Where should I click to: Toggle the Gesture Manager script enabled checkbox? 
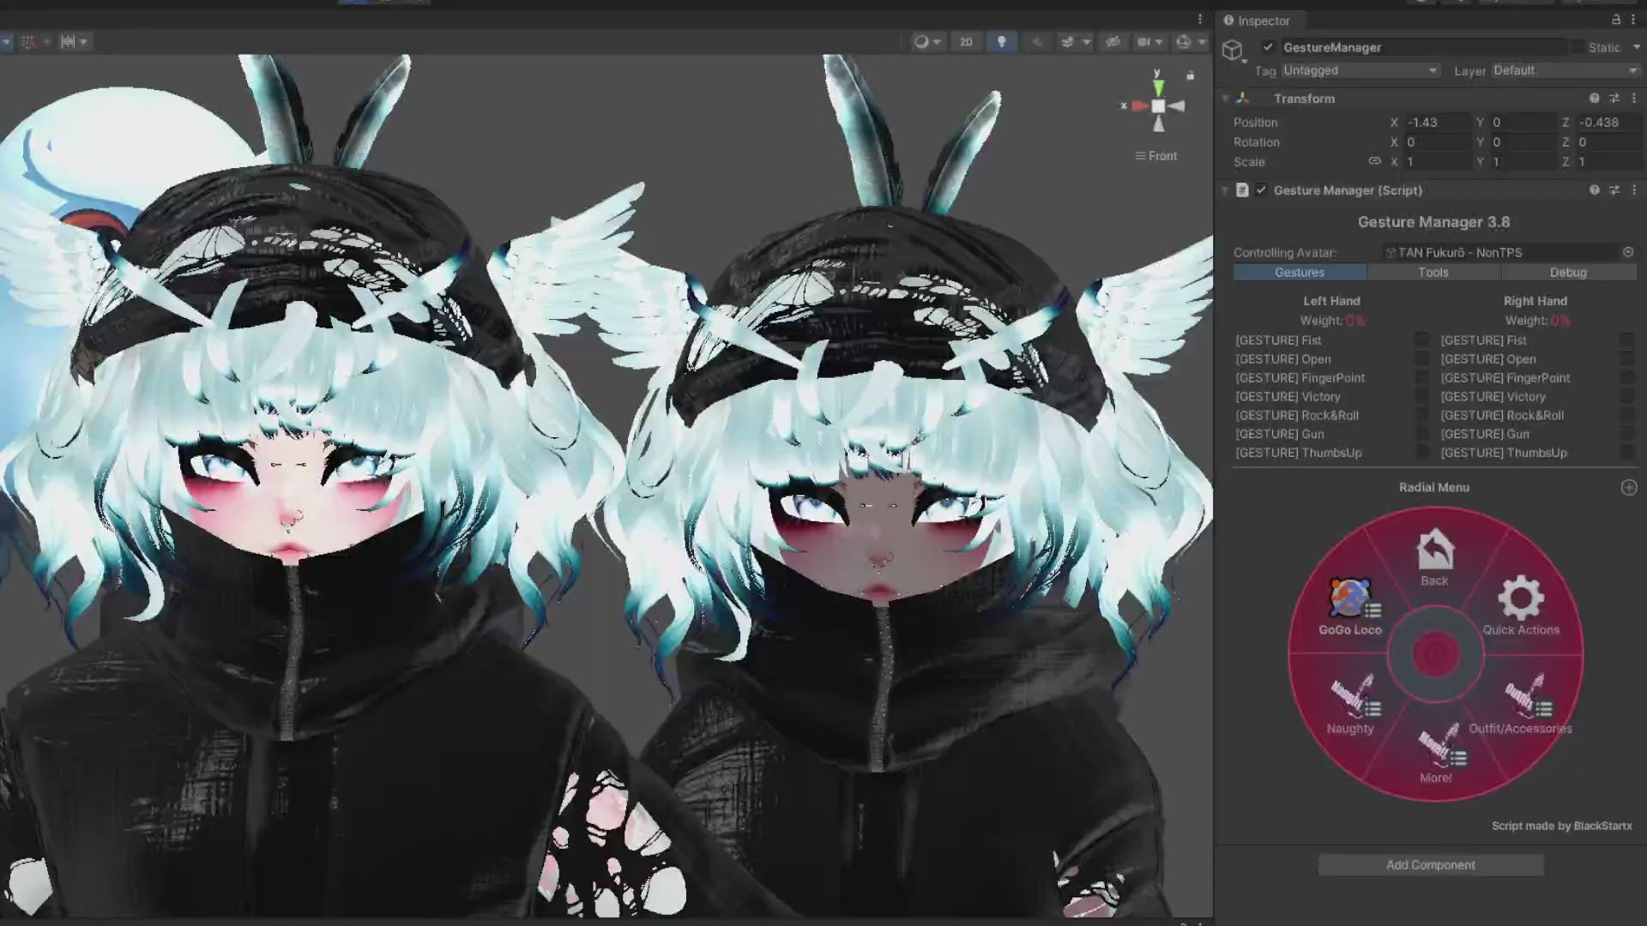[1261, 190]
